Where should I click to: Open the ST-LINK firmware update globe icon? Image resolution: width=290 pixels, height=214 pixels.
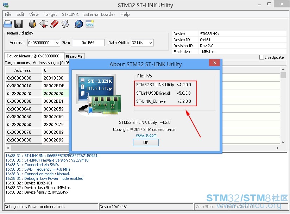pyautogui.click(x=78, y=24)
